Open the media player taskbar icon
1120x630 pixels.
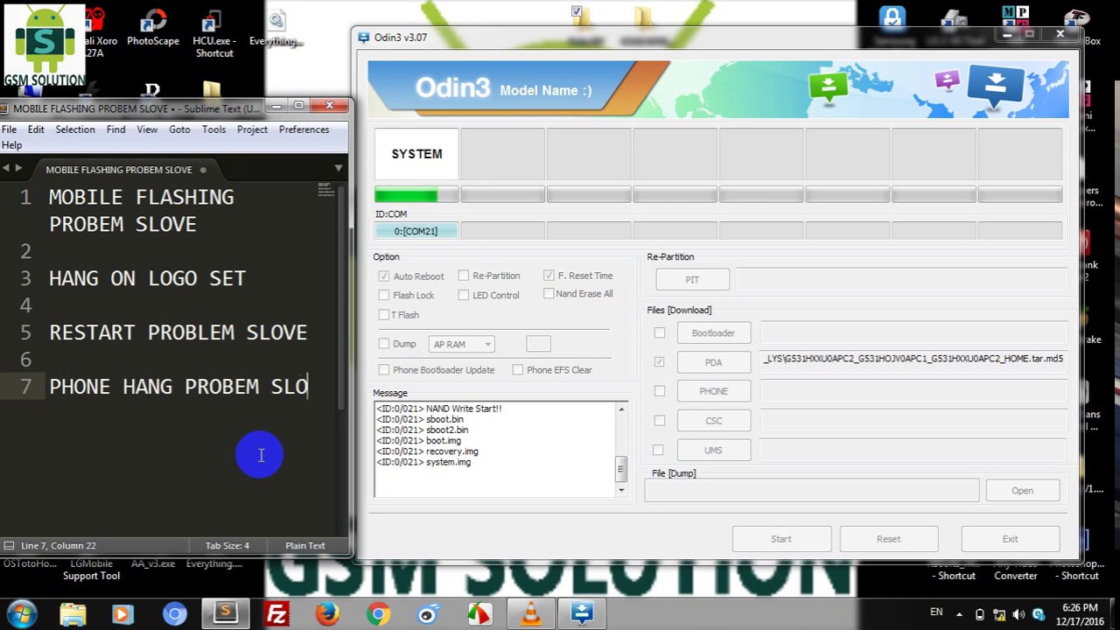(122, 614)
